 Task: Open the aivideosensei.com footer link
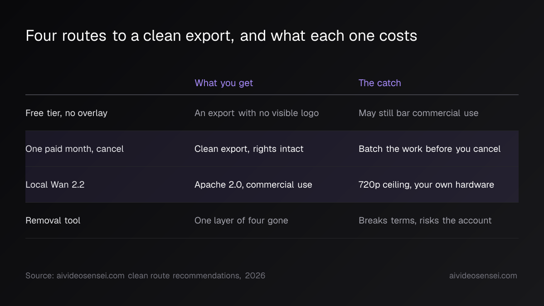483,276
